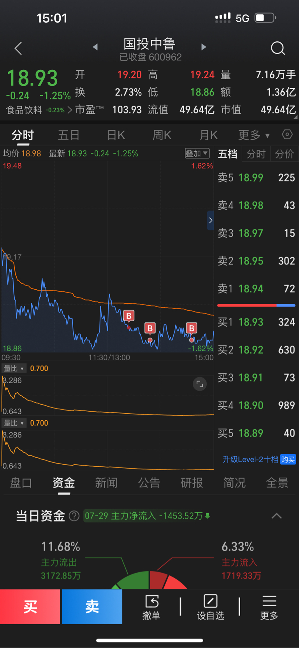
Task: Tap the 市盈TTM 103.93 value
Action: pyautogui.click(x=127, y=110)
